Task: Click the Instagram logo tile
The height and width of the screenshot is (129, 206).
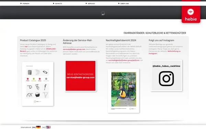Action: pos(166,75)
